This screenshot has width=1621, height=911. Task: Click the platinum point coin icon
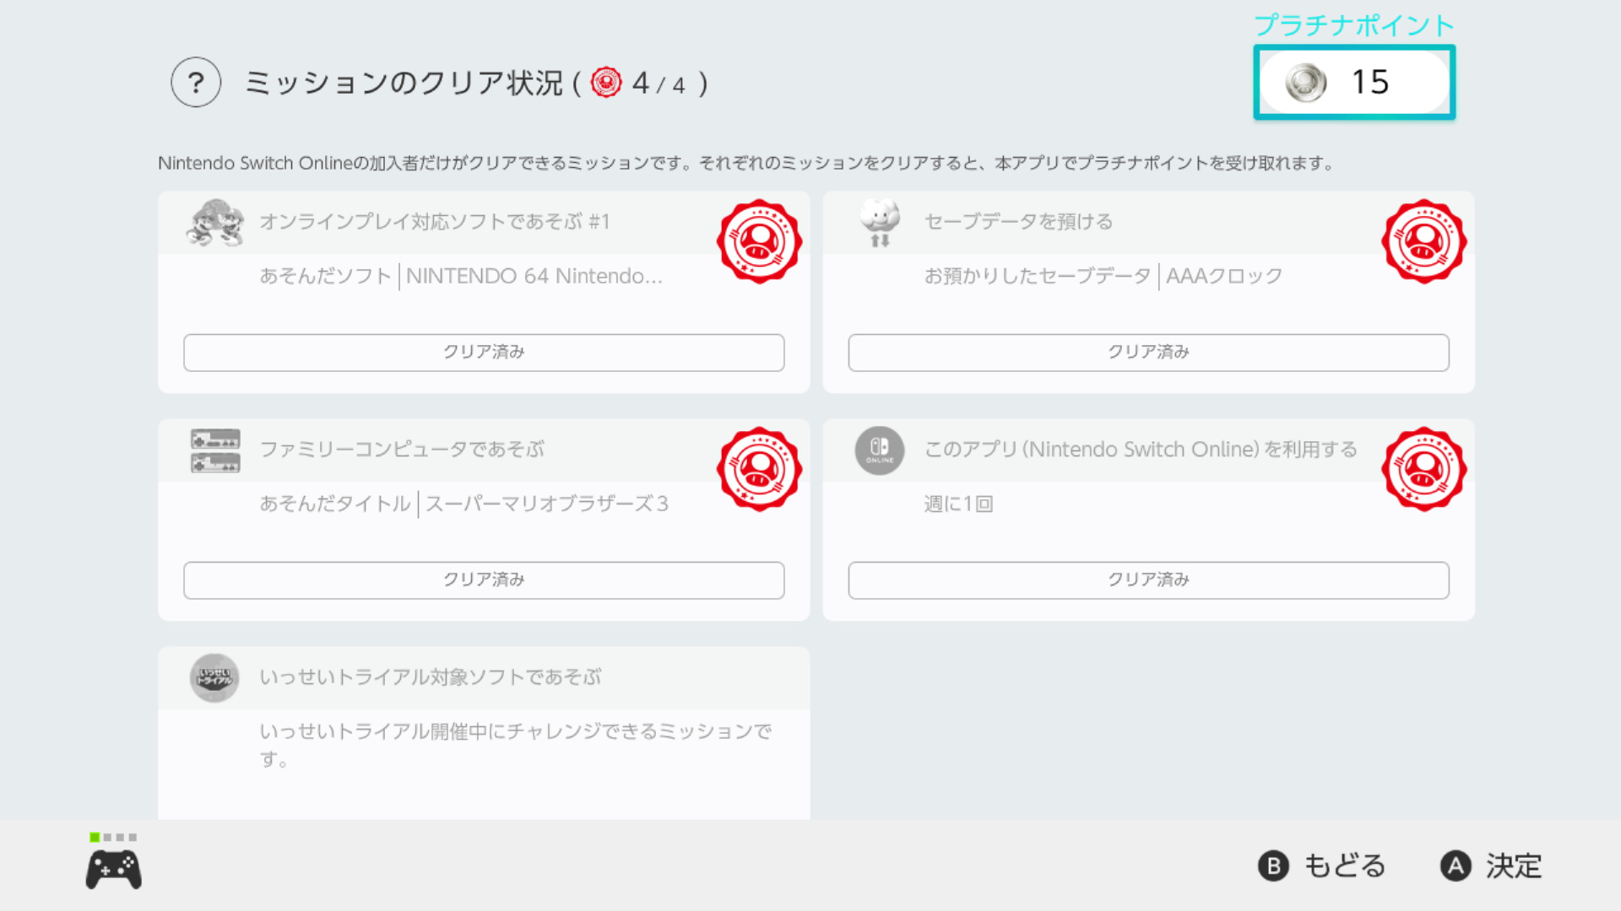1305,83
